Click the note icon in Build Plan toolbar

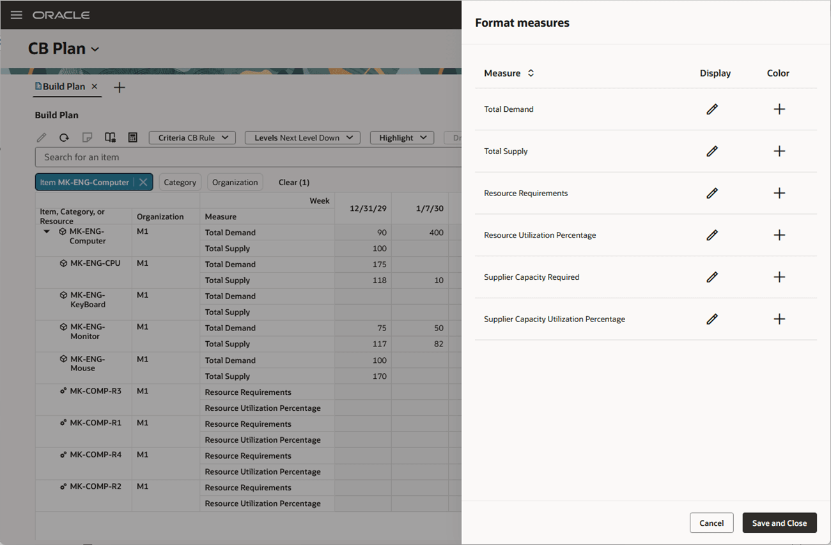point(87,137)
